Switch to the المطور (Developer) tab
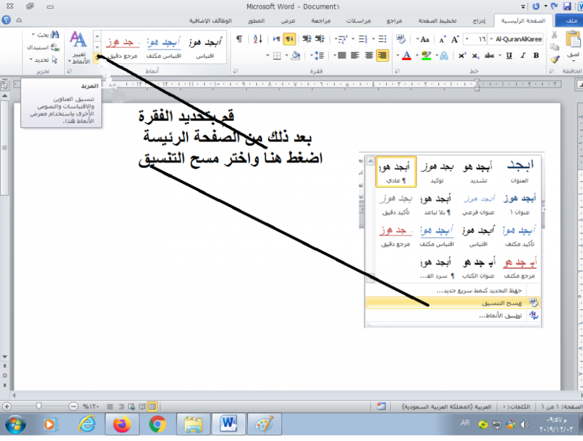 [x=256, y=21]
